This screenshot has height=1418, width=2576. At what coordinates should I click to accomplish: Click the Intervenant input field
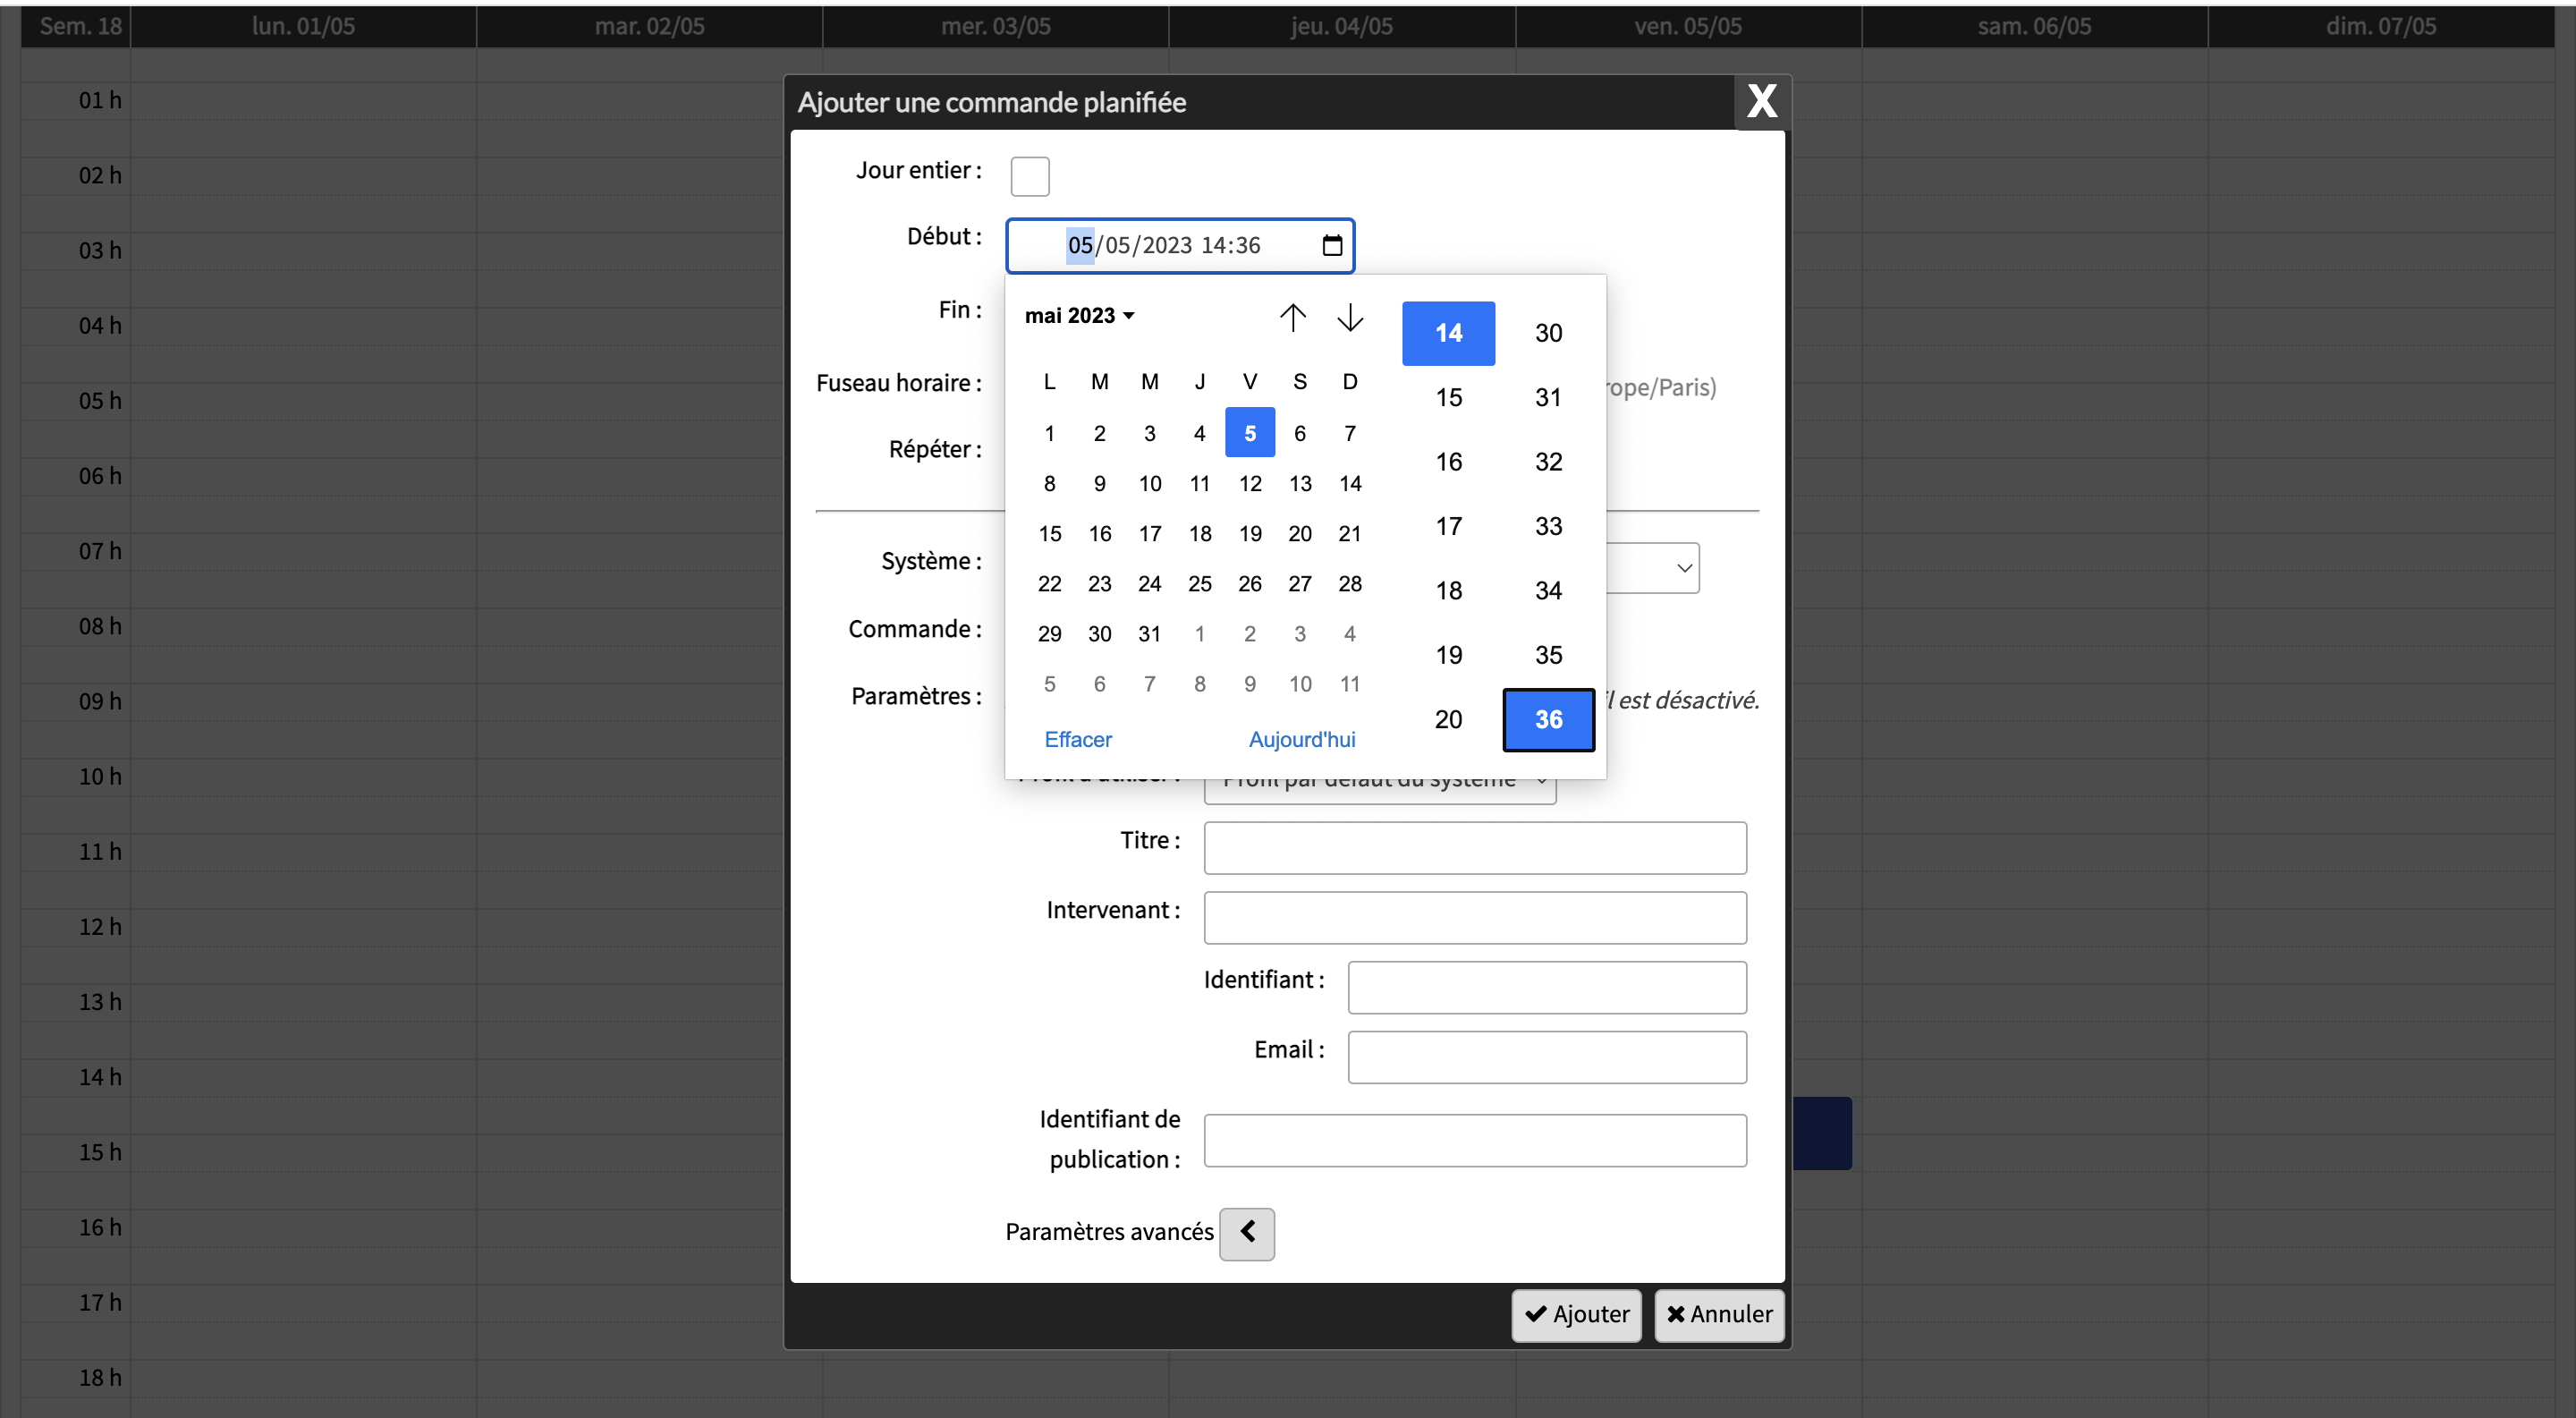click(x=1475, y=918)
